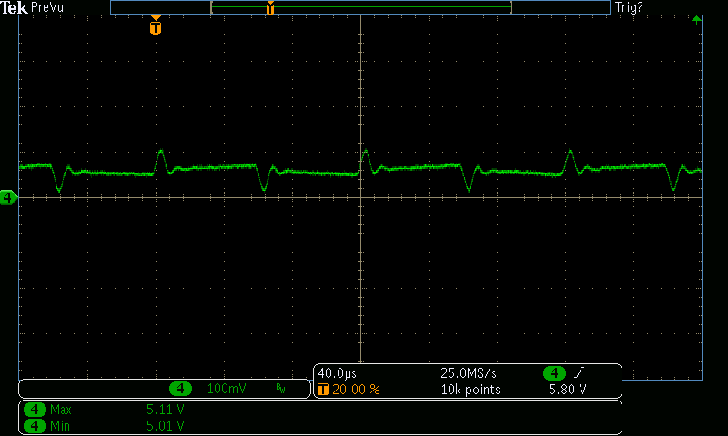The width and height of the screenshot is (728, 436).
Task: Click the trigger marker in the record overview bar
Action: 270,7
